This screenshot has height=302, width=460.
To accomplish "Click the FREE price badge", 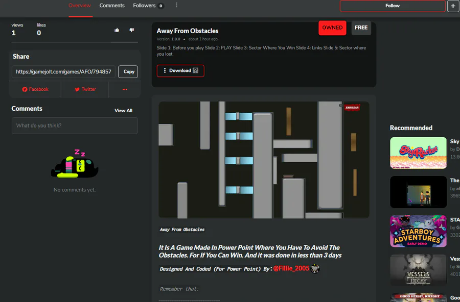I will [361, 28].
